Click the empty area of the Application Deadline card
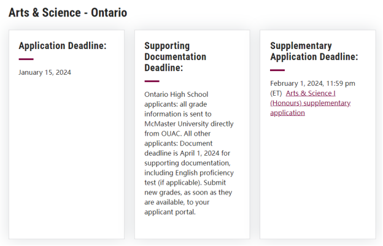 tap(66, 160)
